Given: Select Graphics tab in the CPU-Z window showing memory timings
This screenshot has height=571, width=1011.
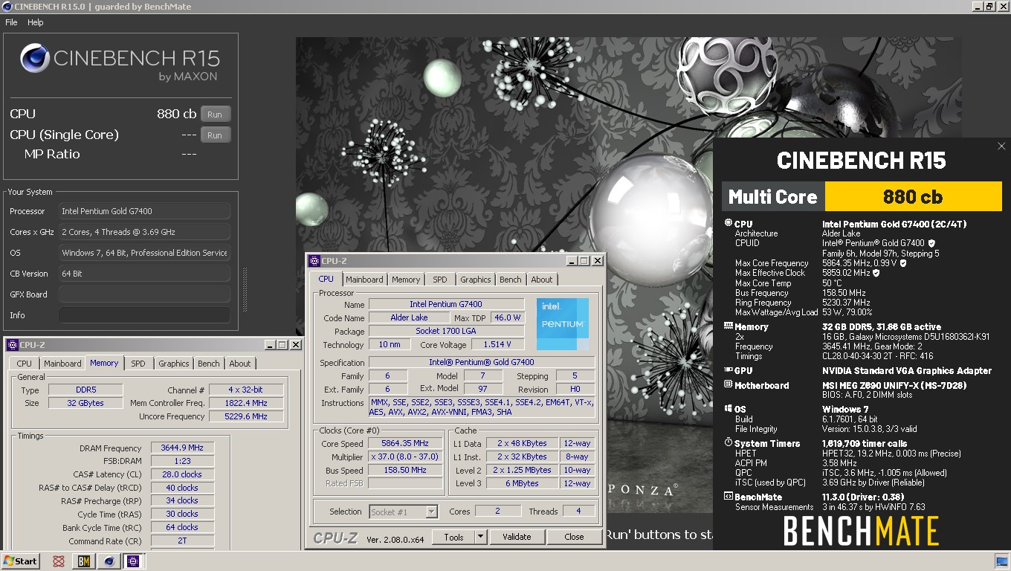Looking at the screenshot, I should coord(174,364).
